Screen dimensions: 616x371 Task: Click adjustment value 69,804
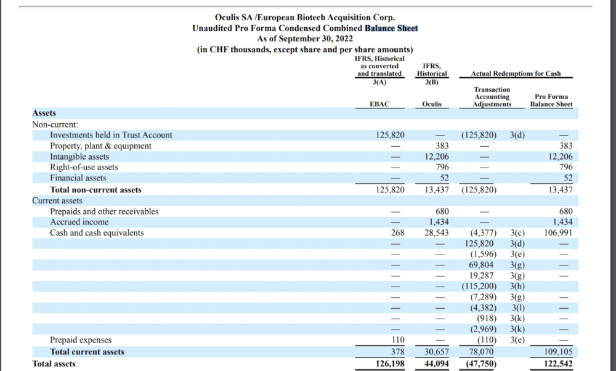[481, 265]
